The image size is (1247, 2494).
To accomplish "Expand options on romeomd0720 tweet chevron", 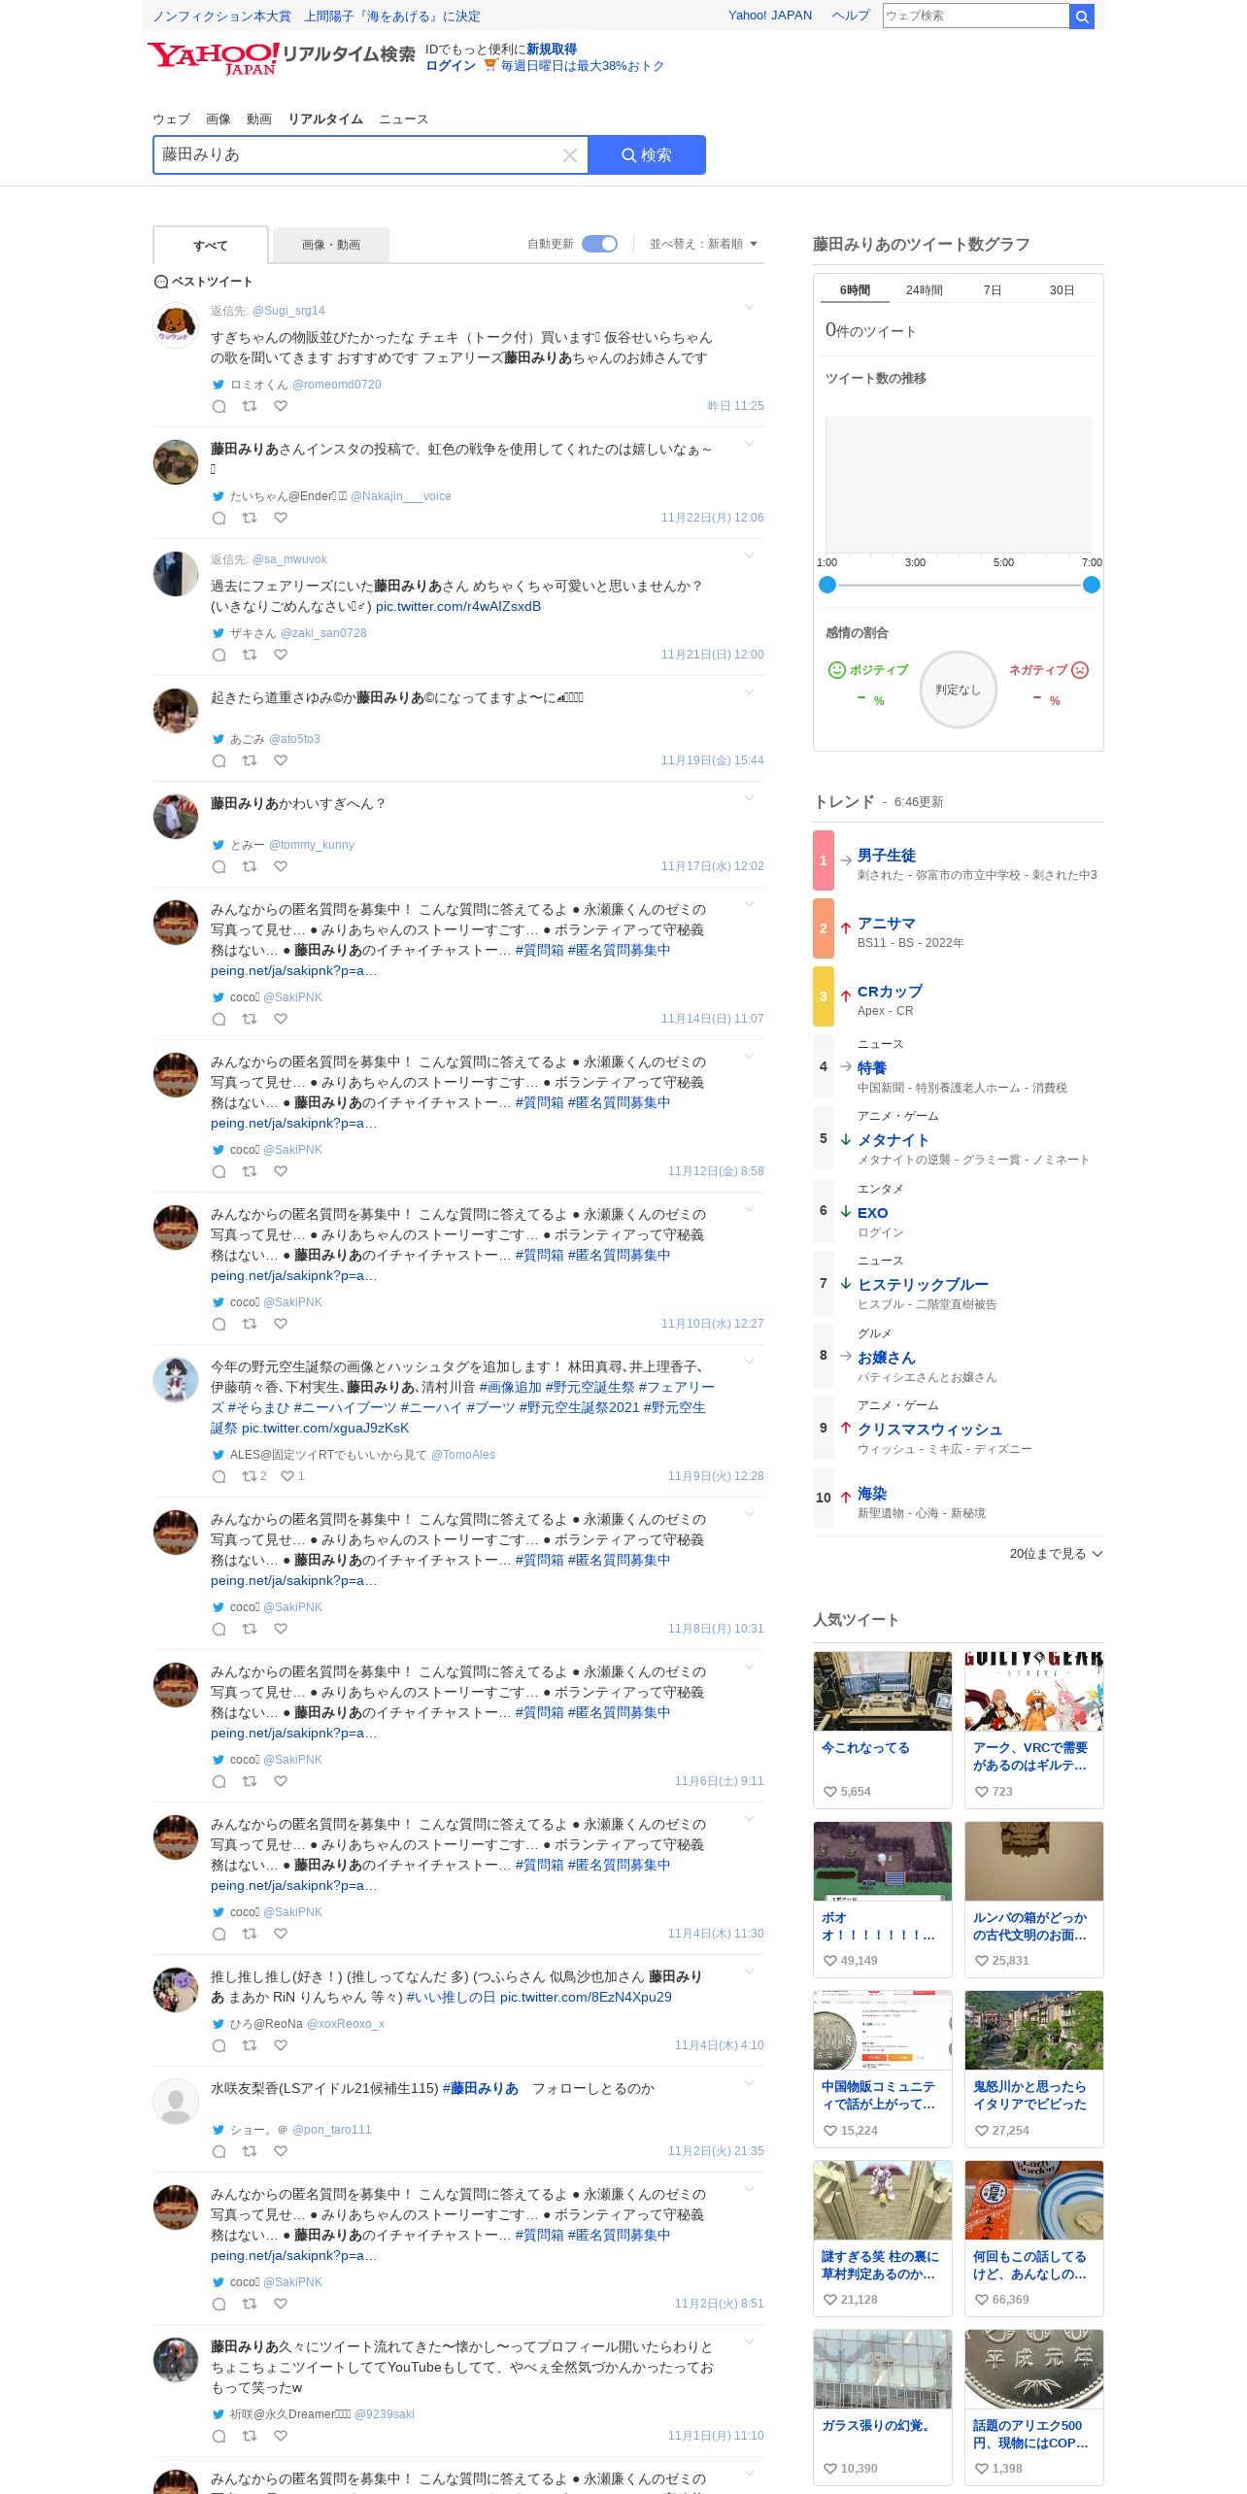I will [749, 307].
